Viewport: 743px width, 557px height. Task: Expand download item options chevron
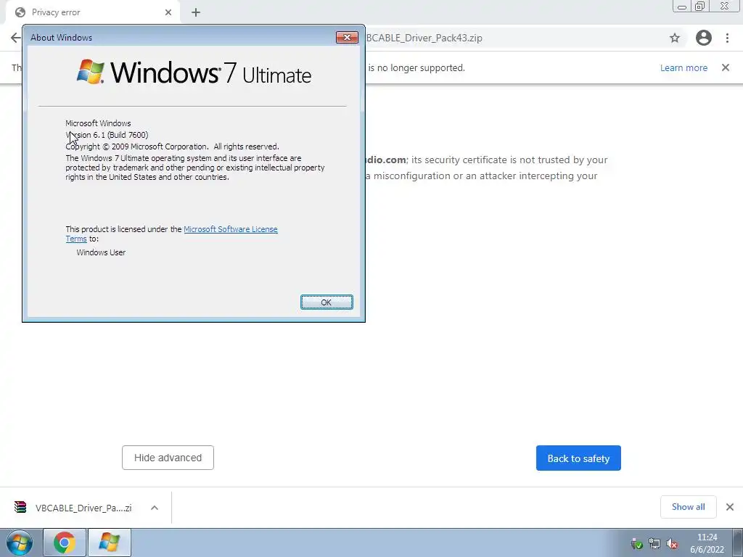pyautogui.click(x=155, y=508)
